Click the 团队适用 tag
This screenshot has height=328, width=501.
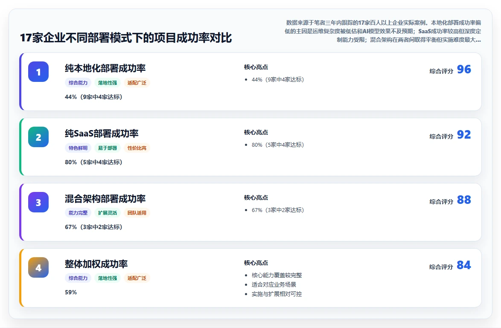pos(137,213)
